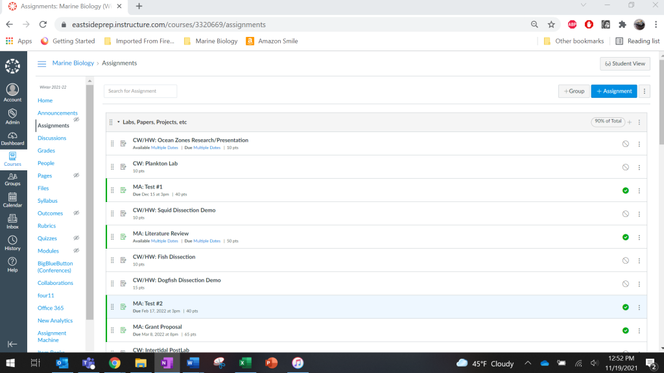The height and width of the screenshot is (373, 664).
Task: Open Syllabus in course navigation
Action: click(x=47, y=201)
